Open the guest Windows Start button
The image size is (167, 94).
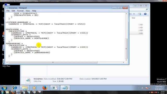pyautogui.click(x=4, y=88)
